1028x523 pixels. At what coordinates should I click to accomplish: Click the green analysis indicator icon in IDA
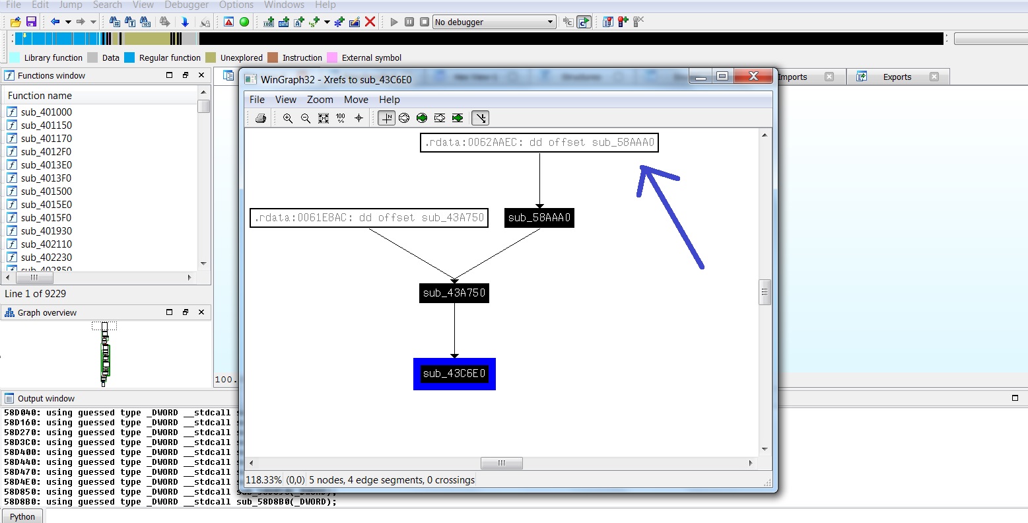click(x=244, y=22)
